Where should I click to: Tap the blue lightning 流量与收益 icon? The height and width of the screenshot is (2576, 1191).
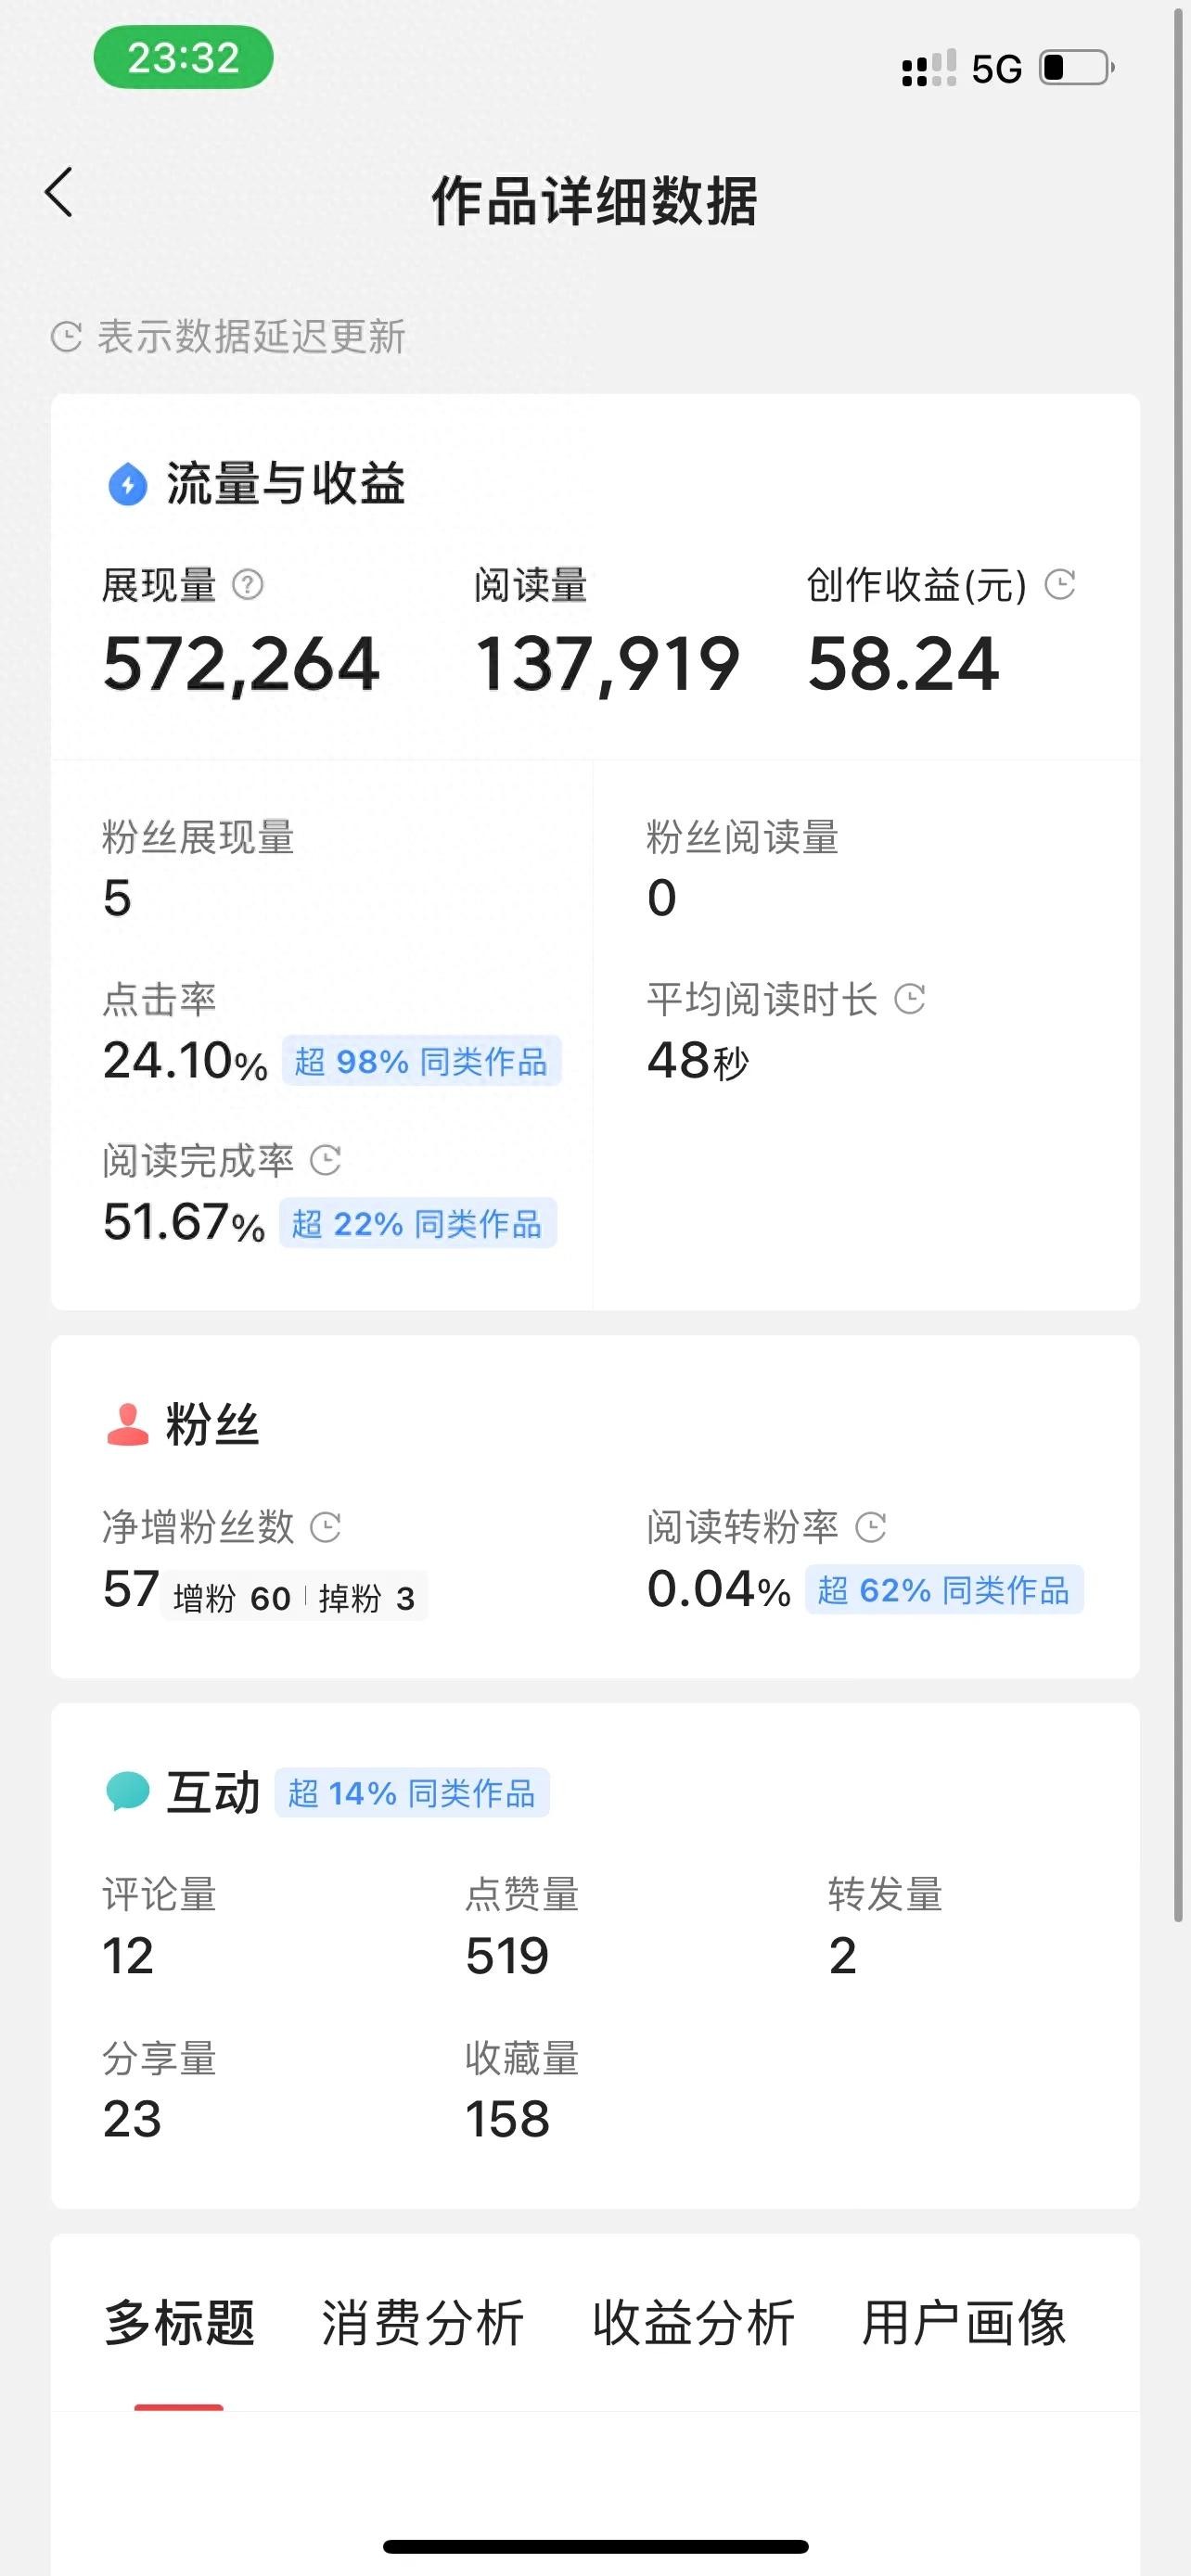(x=127, y=484)
